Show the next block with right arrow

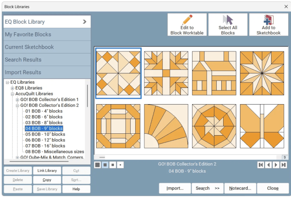click(x=276, y=165)
